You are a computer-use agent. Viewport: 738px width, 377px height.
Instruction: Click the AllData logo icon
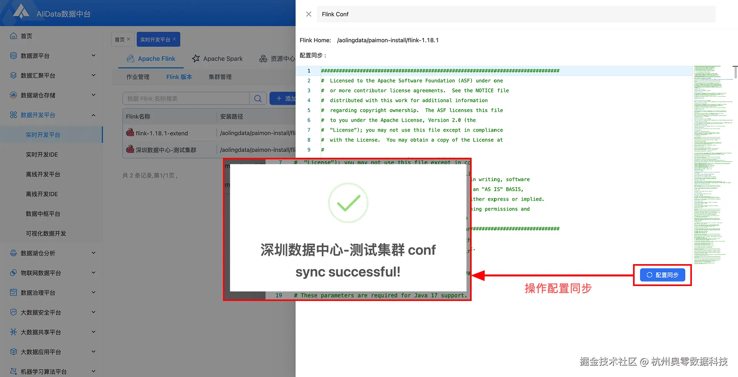[21, 12]
